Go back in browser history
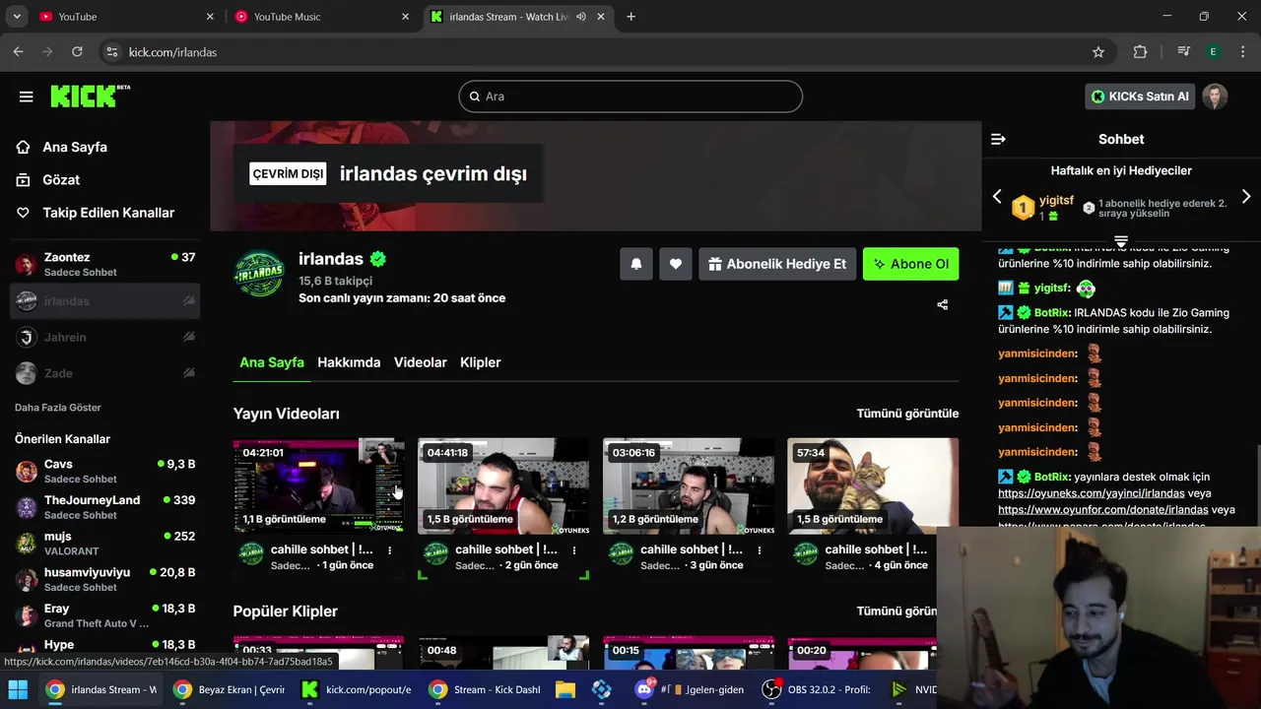Image resolution: width=1261 pixels, height=709 pixels. click(x=18, y=52)
